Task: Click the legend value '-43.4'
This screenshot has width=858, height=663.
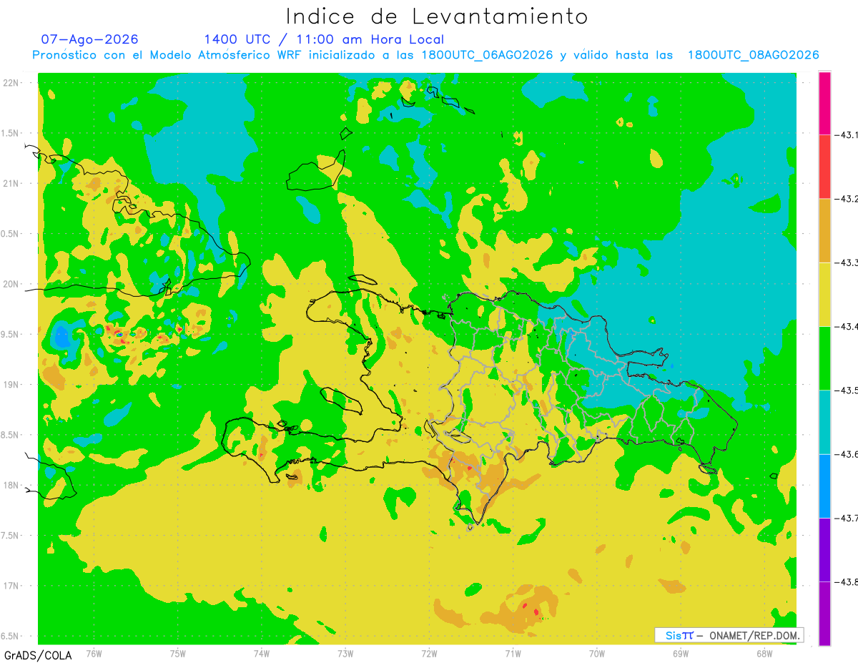Action: pos(846,326)
